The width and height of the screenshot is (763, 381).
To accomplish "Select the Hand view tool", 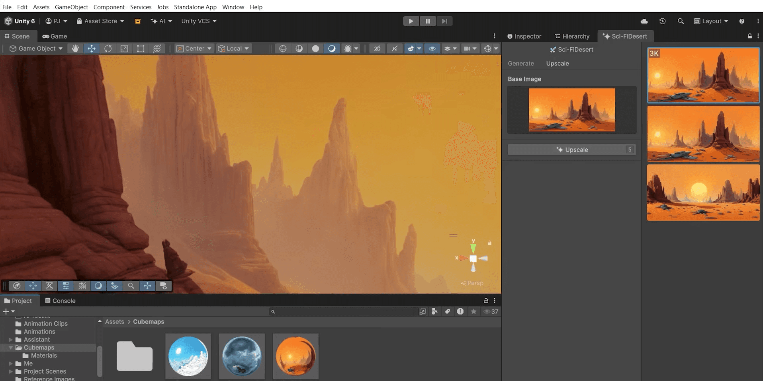I will 75,49.
